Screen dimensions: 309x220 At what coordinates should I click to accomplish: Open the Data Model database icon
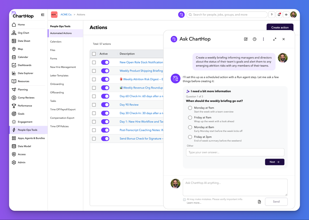pos(14,146)
